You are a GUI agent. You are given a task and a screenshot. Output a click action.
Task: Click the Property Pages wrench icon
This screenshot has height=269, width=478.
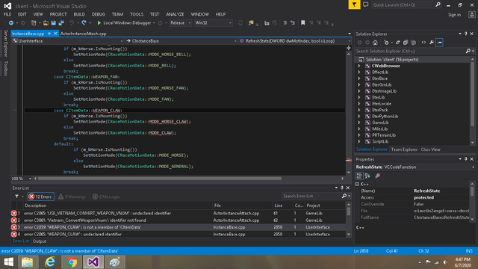tap(377, 176)
